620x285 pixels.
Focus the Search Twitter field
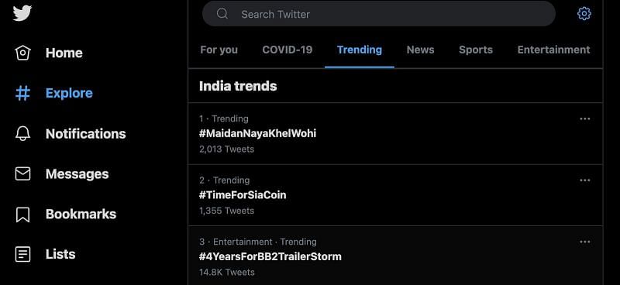tap(379, 14)
